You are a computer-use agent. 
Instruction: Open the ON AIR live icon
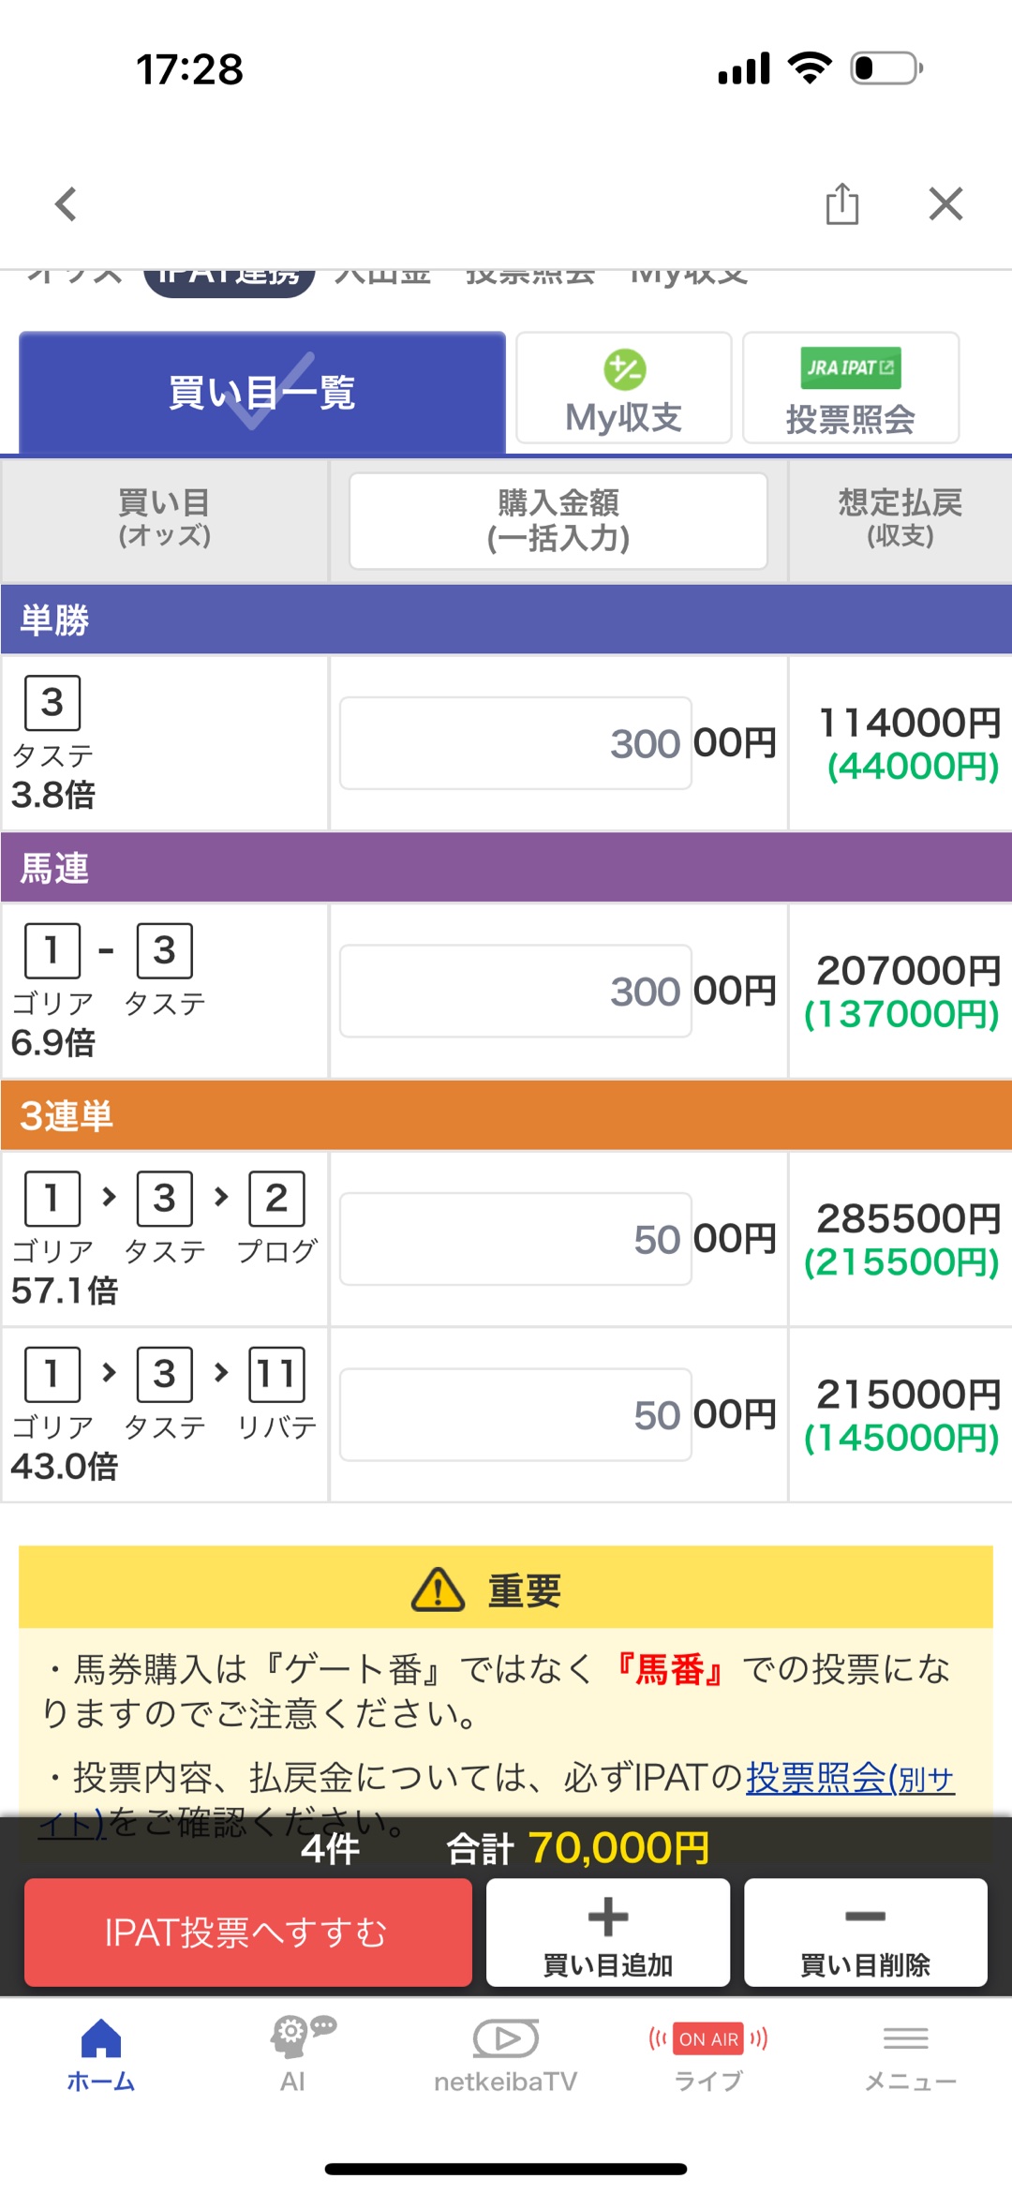click(x=708, y=2039)
